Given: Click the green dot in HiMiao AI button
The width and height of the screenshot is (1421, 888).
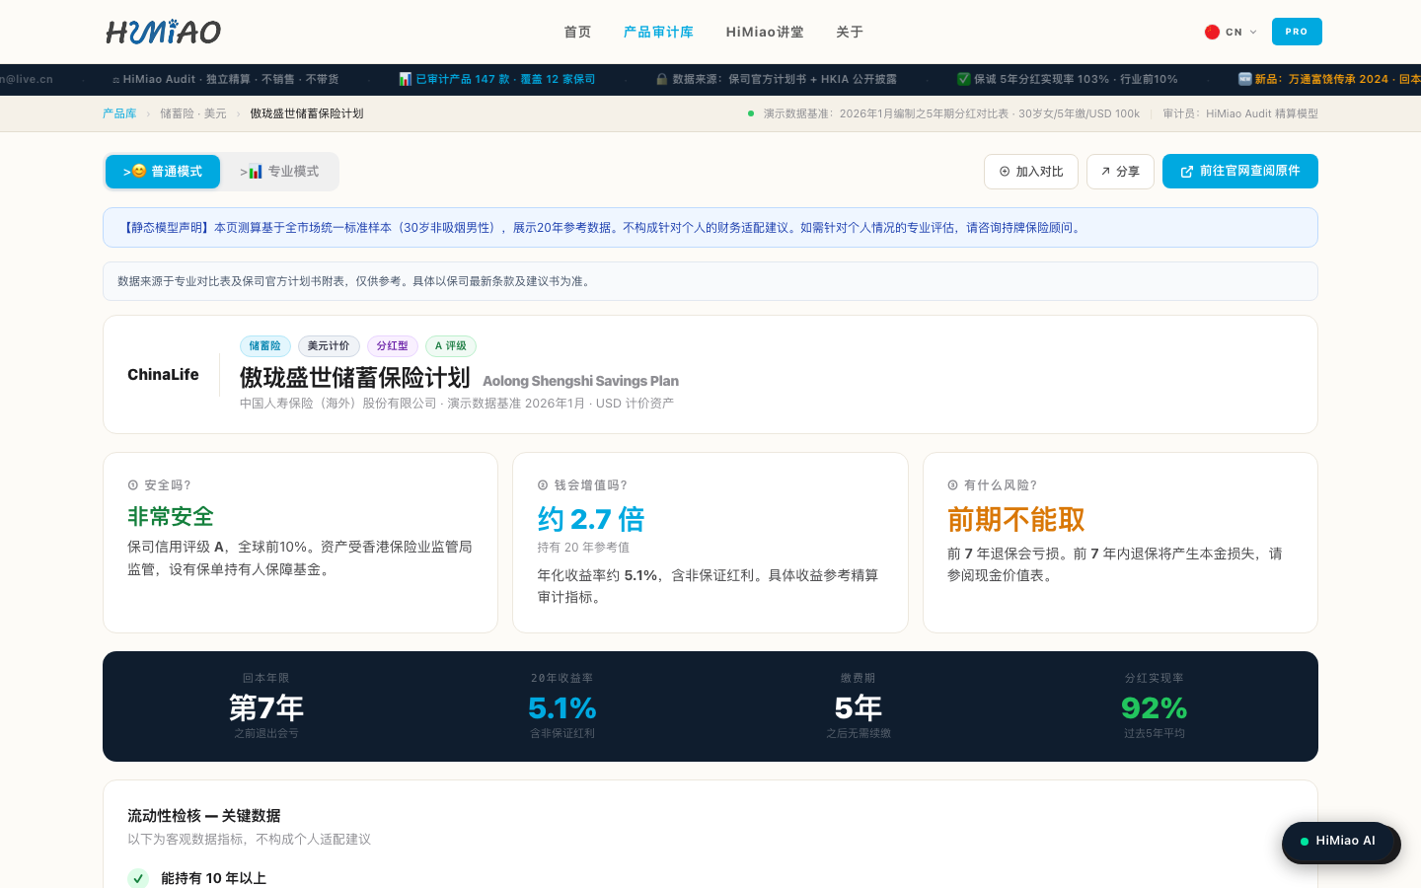Looking at the screenshot, I should tap(1305, 842).
